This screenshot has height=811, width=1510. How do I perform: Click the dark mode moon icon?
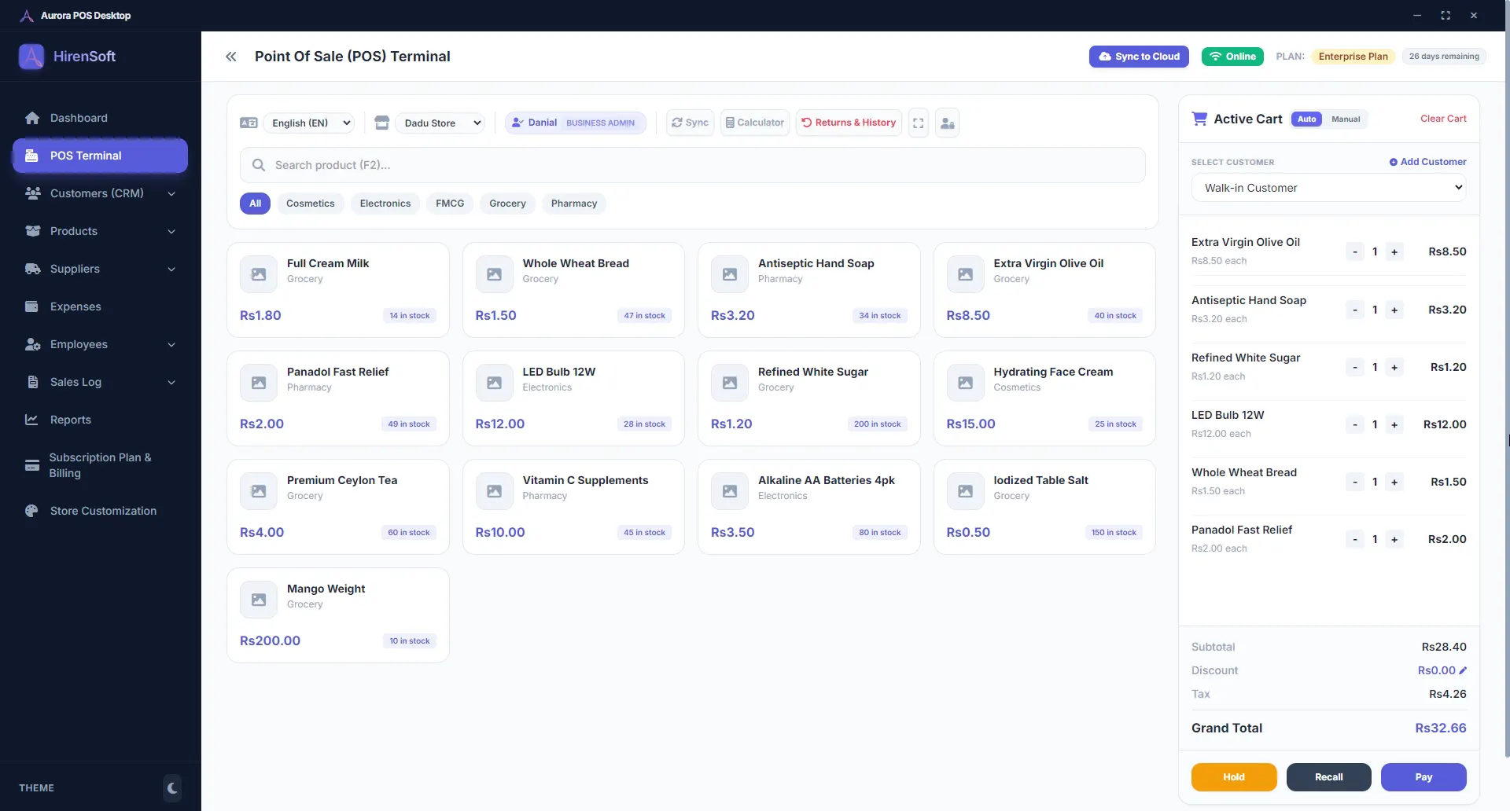[172, 787]
